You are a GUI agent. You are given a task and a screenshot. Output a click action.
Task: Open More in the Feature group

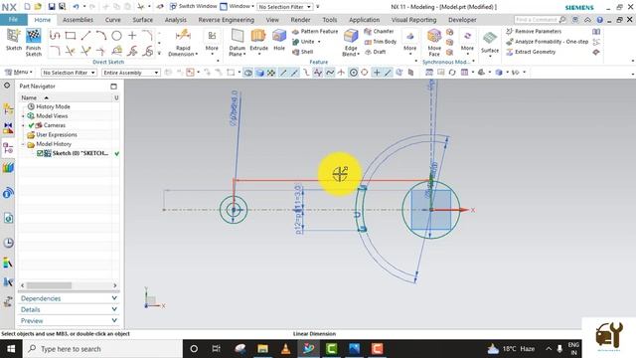[x=410, y=41]
